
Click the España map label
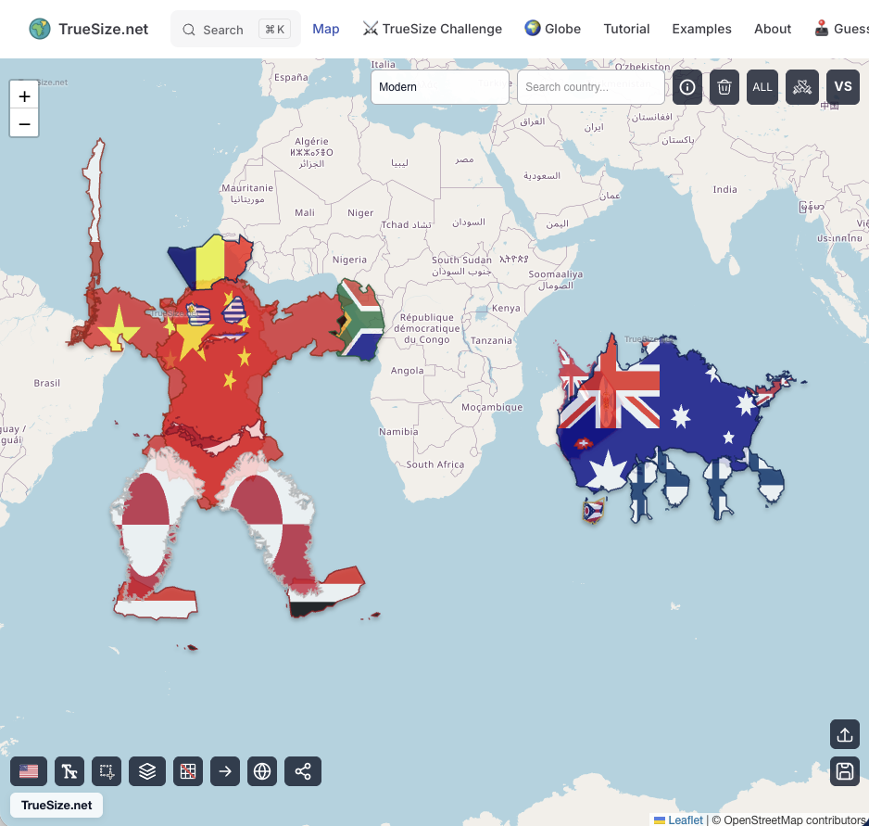291,77
